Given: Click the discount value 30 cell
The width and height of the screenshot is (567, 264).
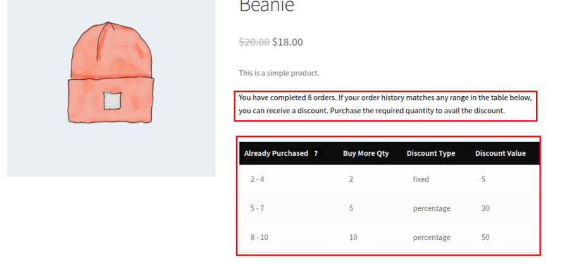Looking at the screenshot, I should tap(485, 208).
